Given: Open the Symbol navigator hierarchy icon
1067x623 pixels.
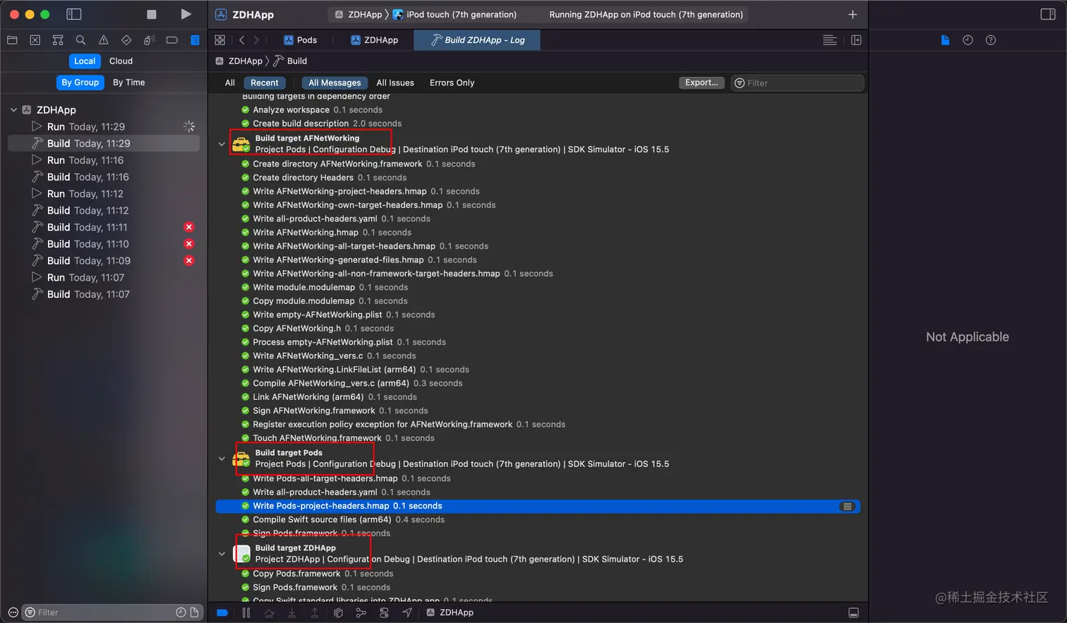Looking at the screenshot, I should [58, 40].
